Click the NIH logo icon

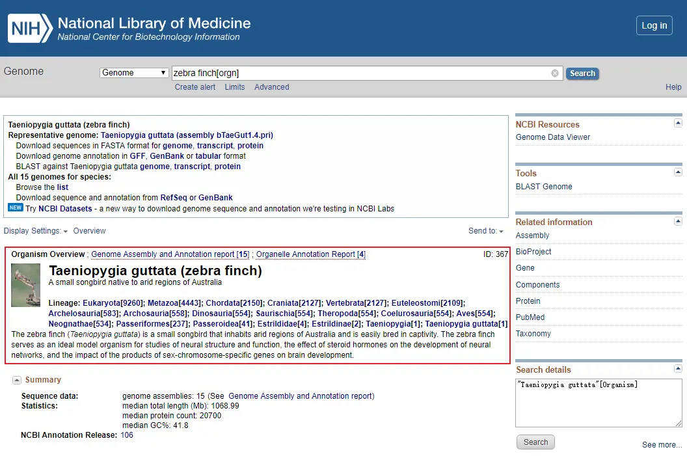coord(30,28)
